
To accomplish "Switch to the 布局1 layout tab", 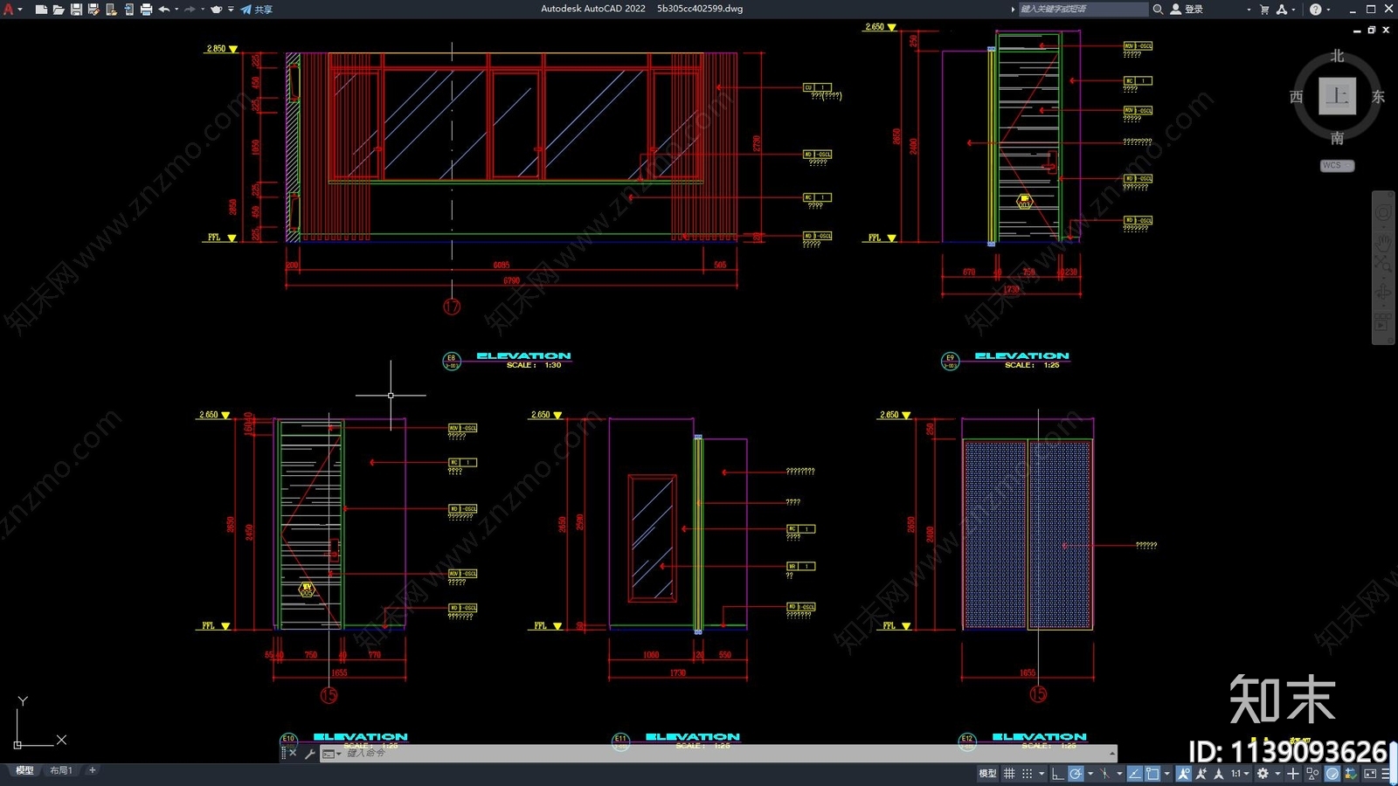I will tap(60, 770).
